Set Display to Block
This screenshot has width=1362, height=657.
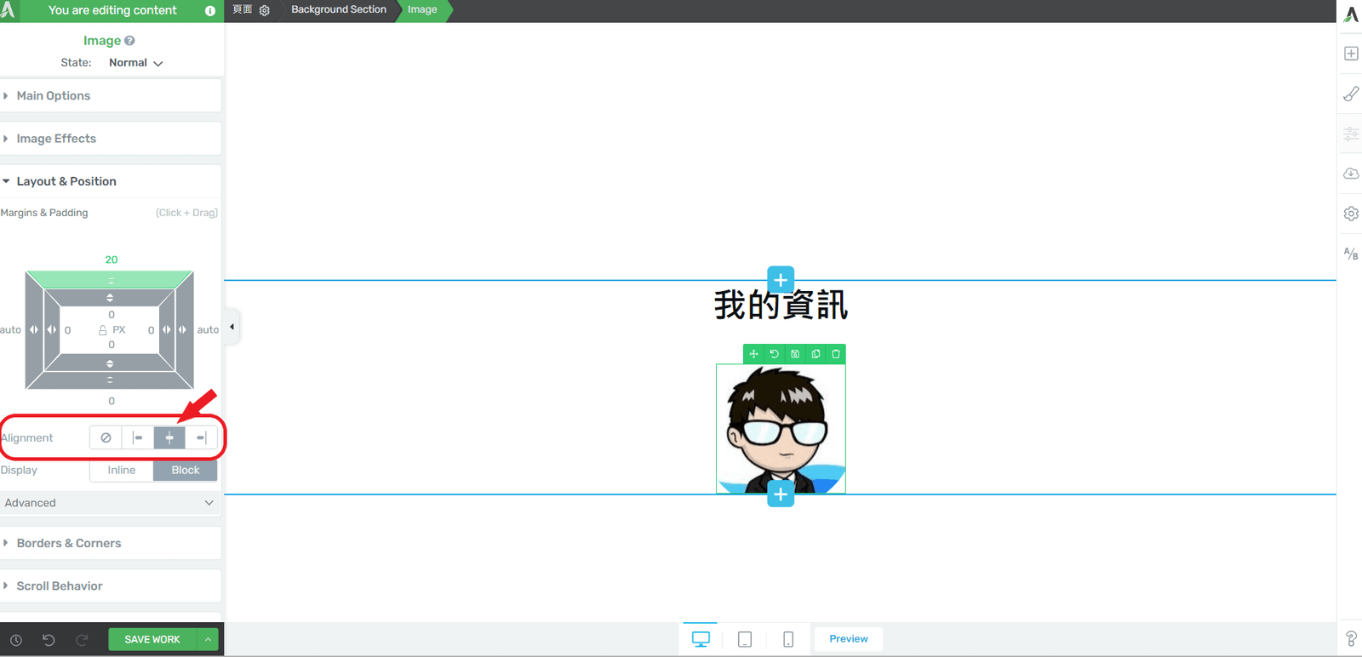(x=186, y=471)
